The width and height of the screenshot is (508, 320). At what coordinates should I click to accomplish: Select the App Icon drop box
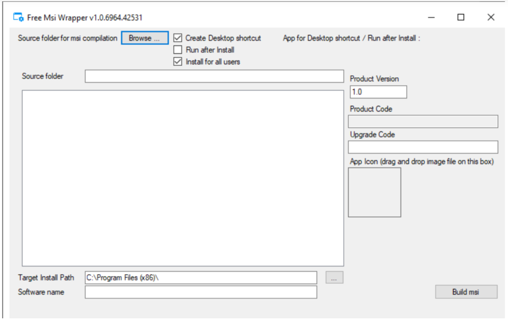(374, 192)
